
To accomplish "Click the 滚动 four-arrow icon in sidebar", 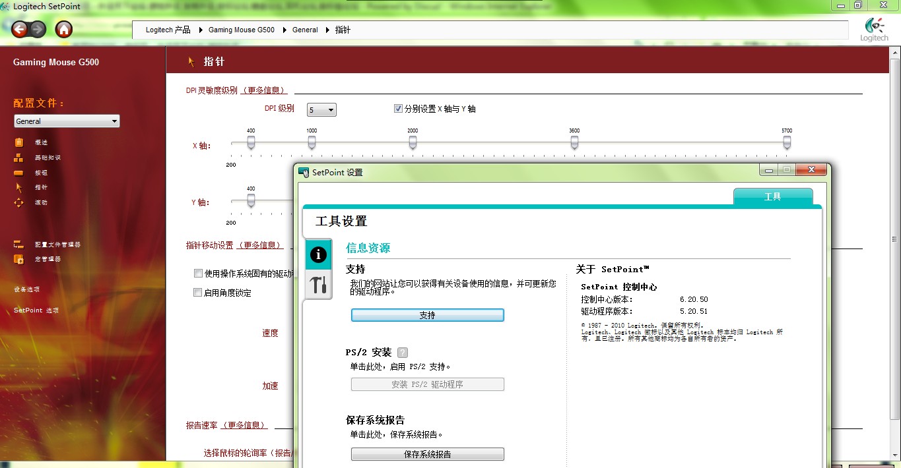I will click(19, 202).
